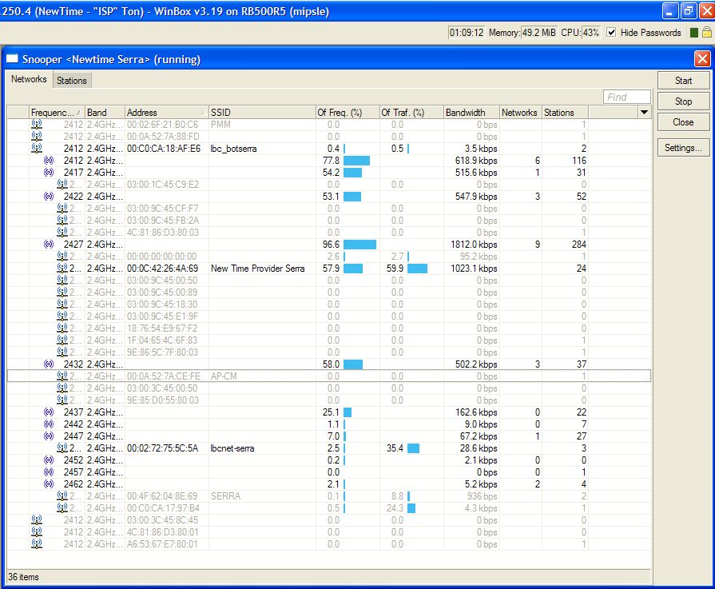Click the green status indicator in top bar

click(x=694, y=33)
